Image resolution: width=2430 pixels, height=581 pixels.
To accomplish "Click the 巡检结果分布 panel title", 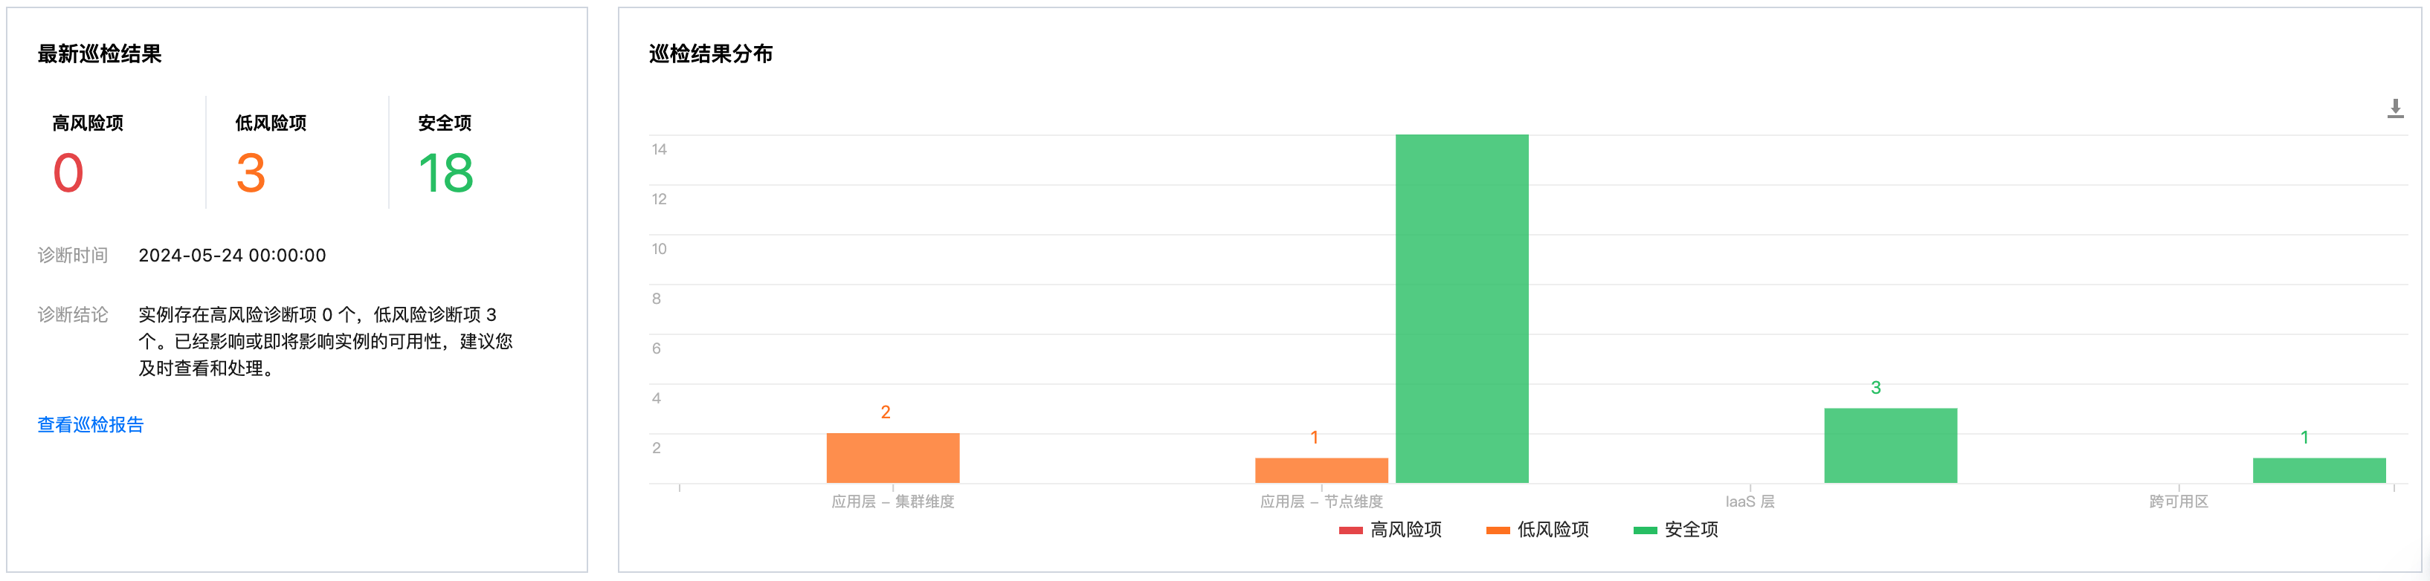I will [710, 53].
